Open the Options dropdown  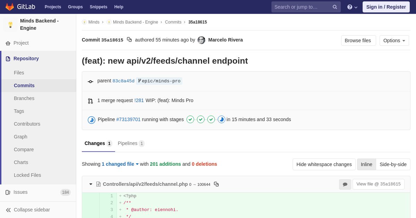tap(394, 40)
